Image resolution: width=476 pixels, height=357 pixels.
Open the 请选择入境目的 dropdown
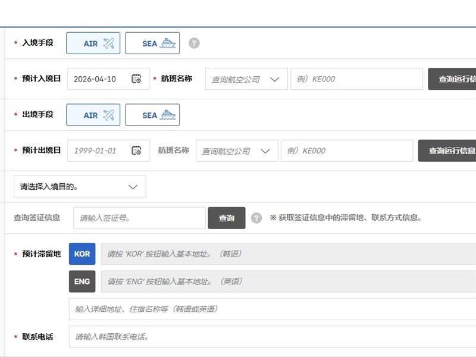tap(80, 187)
